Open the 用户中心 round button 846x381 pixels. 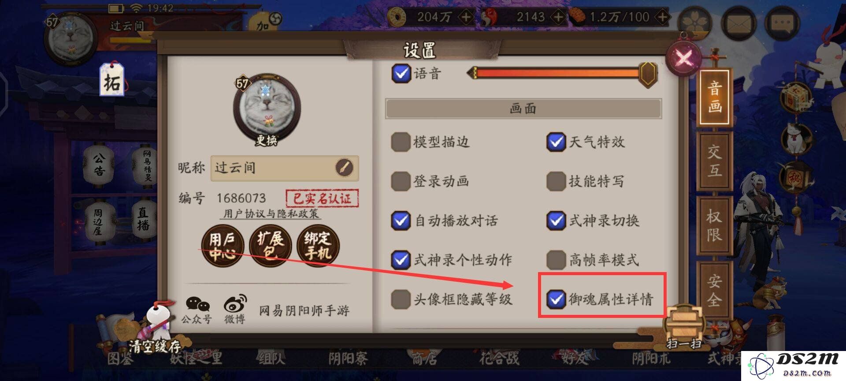pyautogui.click(x=223, y=246)
